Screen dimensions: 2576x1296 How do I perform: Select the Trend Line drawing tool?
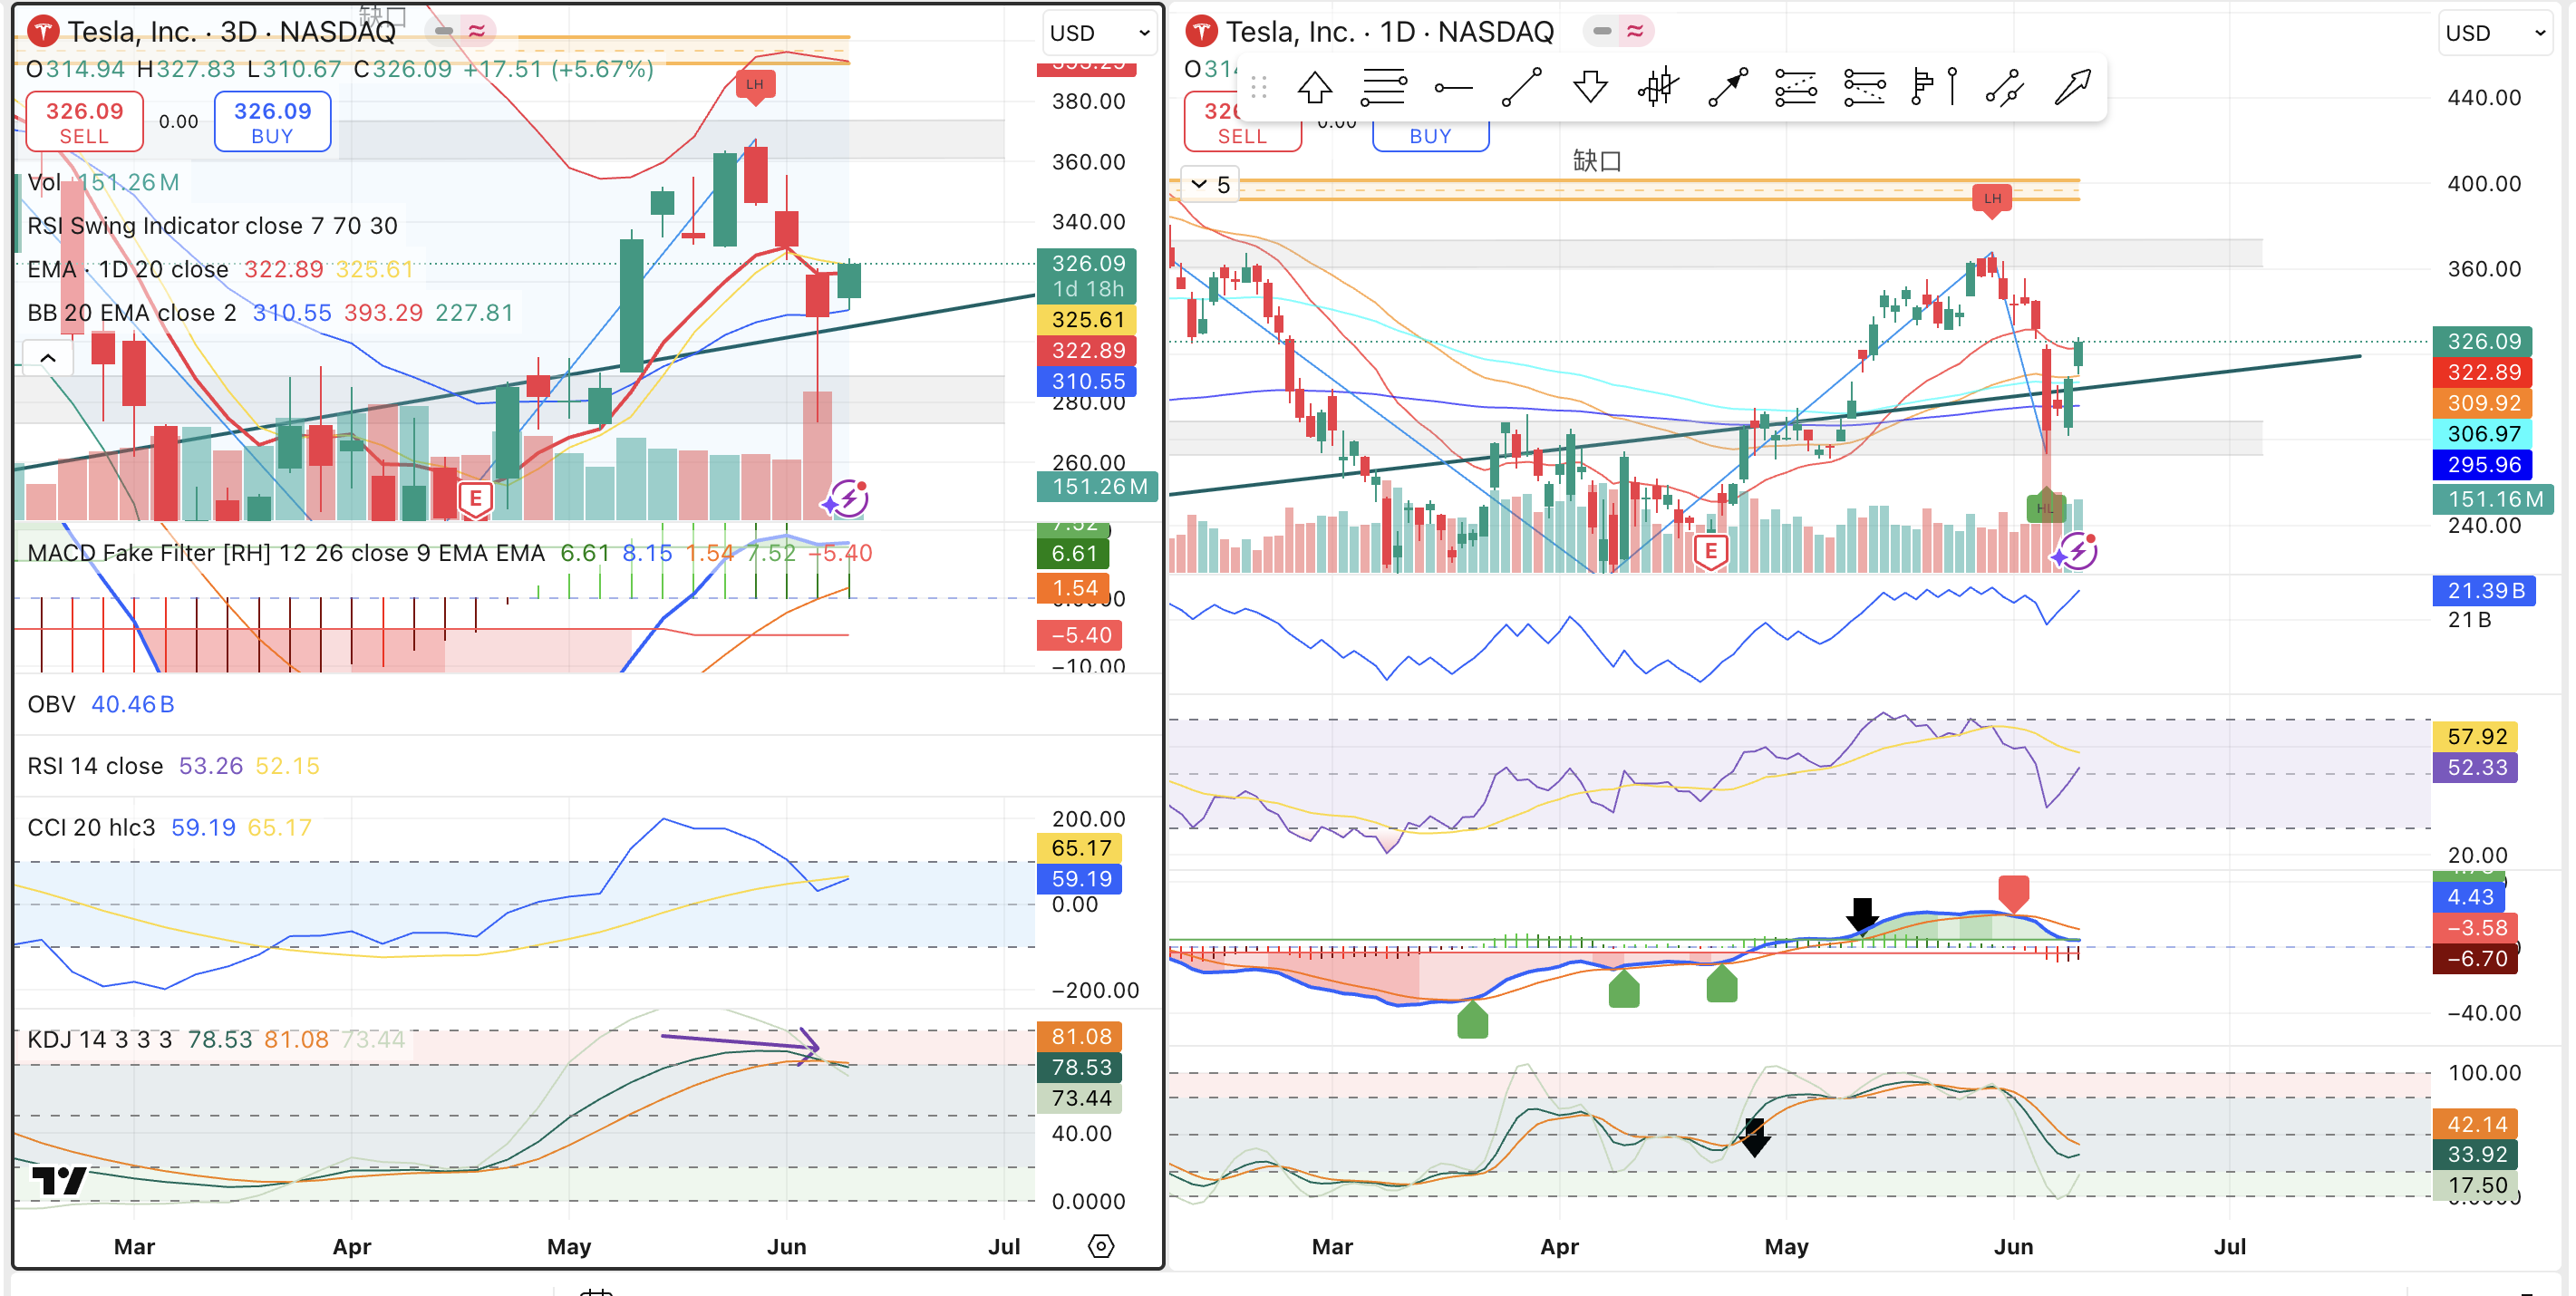[x=1521, y=88]
